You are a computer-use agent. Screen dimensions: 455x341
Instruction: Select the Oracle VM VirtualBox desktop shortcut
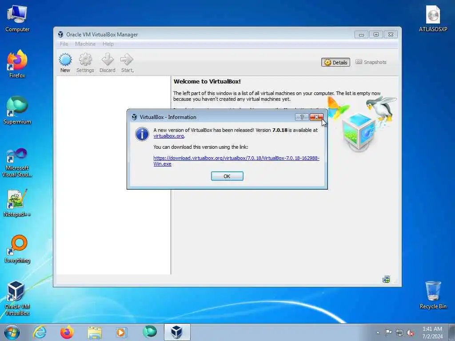17,298
